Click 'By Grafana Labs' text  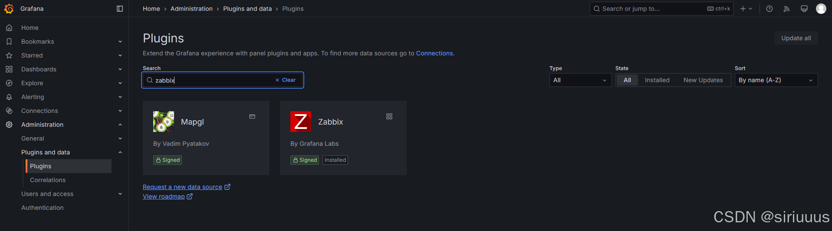pyautogui.click(x=314, y=144)
